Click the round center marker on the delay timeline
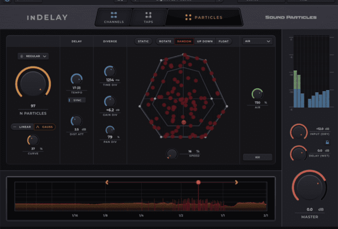This screenshot has height=229, width=338. coord(198,183)
